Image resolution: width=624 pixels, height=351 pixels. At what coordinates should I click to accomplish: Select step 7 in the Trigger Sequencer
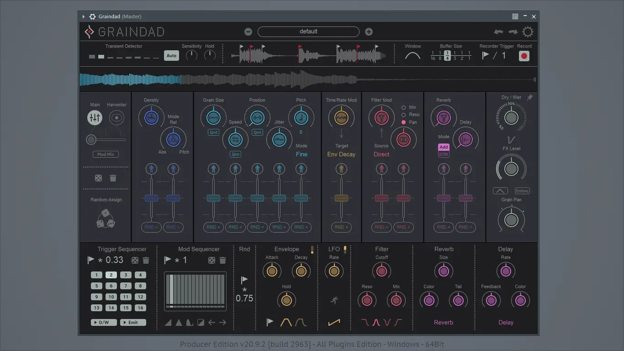click(x=126, y=286)
